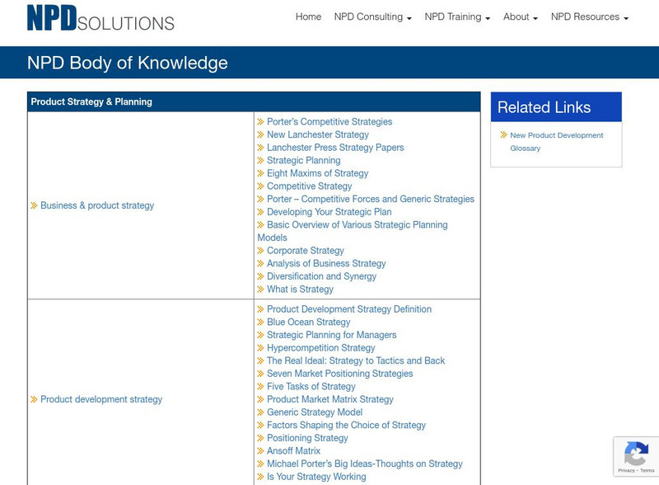The image size is (659, 485).
Task: Expand the NPD Resources menu
Action: [590, 16]
